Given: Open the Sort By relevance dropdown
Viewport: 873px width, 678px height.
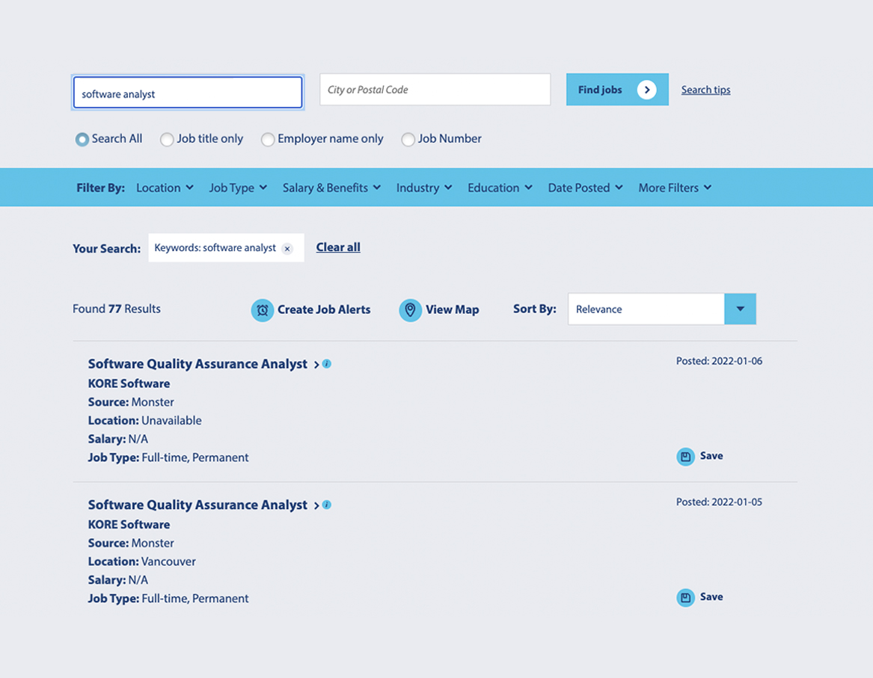Looking at the screenshot, I should pos(740,309).
